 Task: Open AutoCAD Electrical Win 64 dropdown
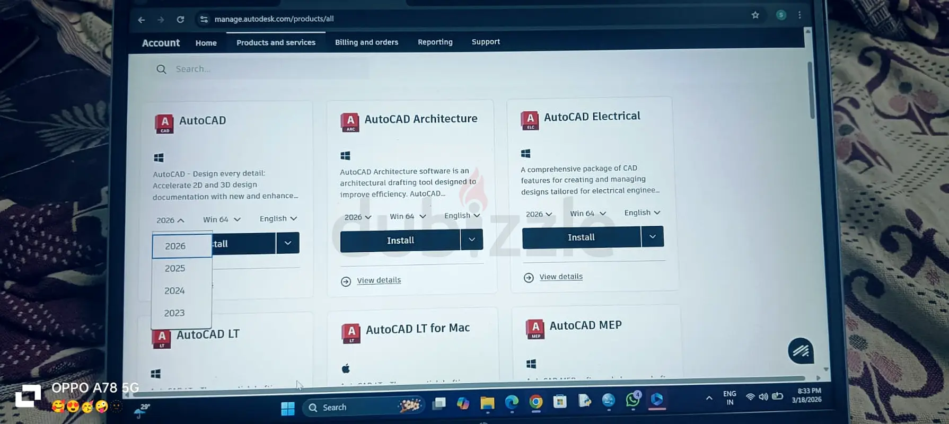[588, 214]
